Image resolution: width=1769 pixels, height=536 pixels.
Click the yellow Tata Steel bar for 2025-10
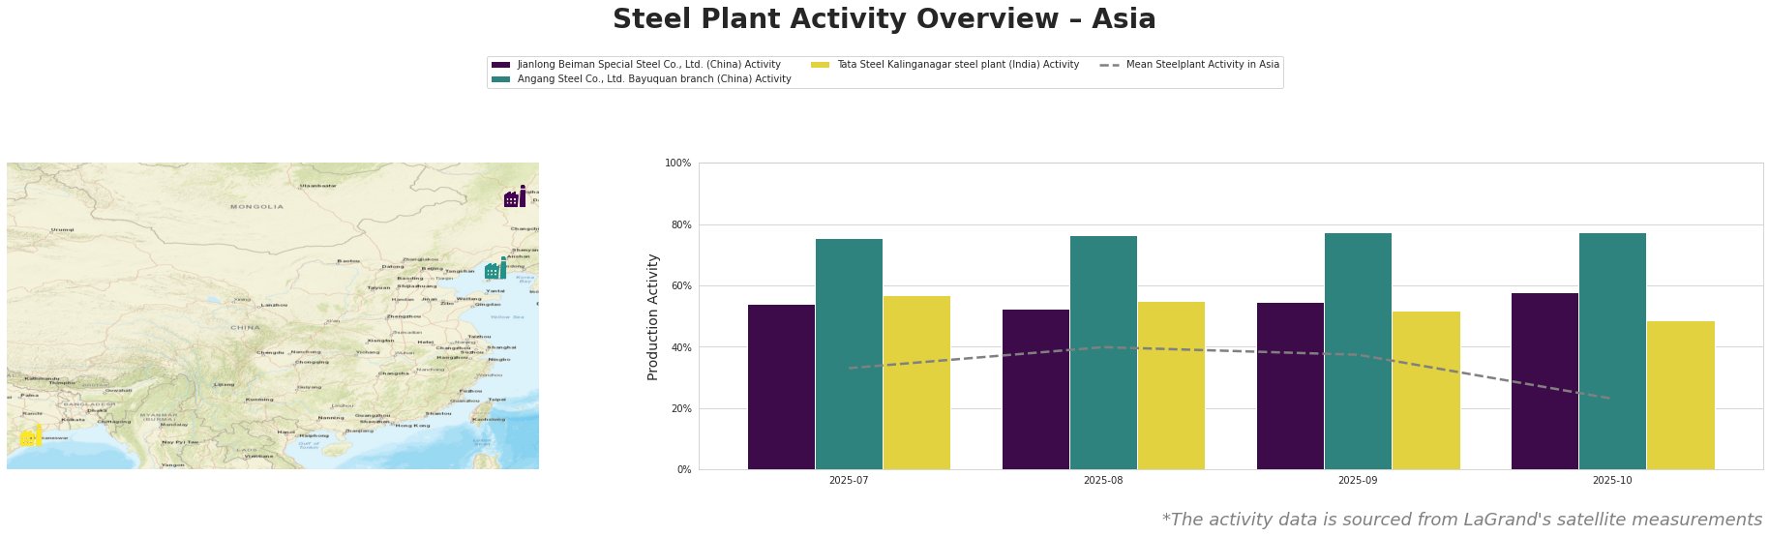(1680, 395)
